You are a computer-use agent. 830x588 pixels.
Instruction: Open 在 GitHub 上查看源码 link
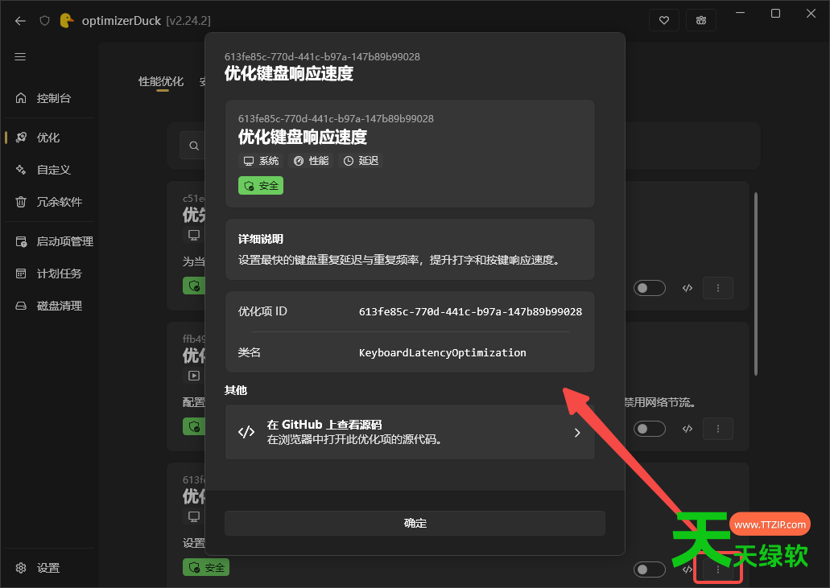coord(411,432)
